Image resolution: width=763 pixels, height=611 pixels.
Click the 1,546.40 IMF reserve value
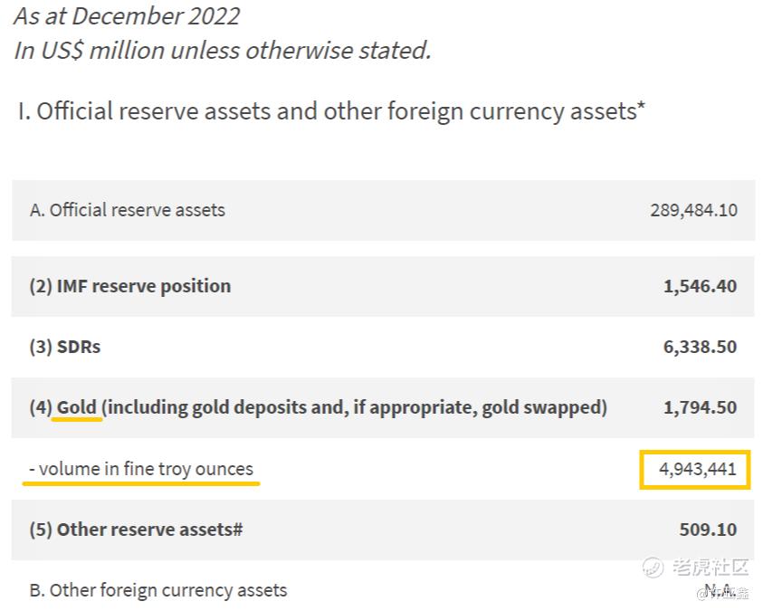[700, 286]
